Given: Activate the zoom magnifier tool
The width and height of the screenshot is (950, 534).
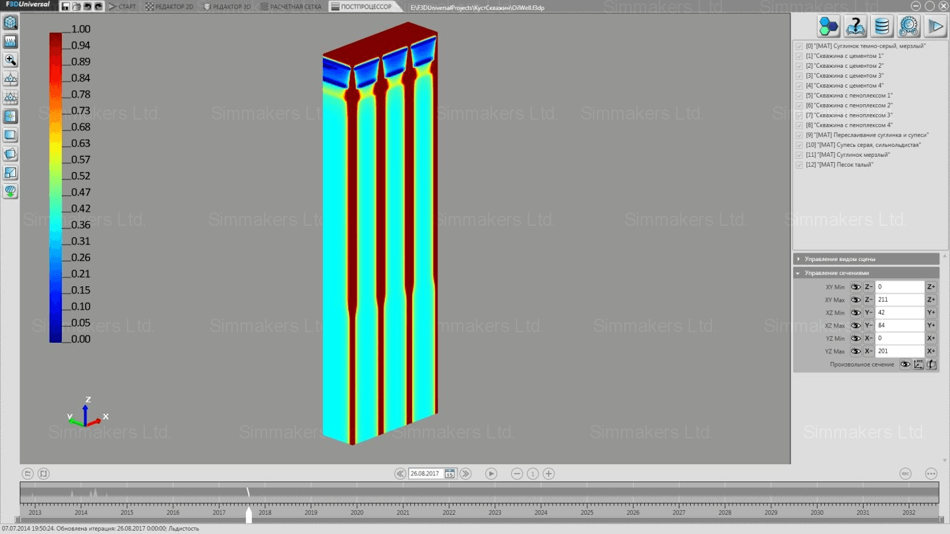Looking at the screenshot, I should 11,60.
